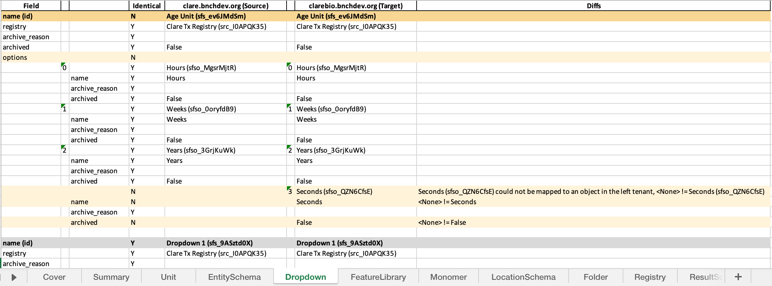
Task: Select the target cell reading Seconds
Action: point(355,202)
